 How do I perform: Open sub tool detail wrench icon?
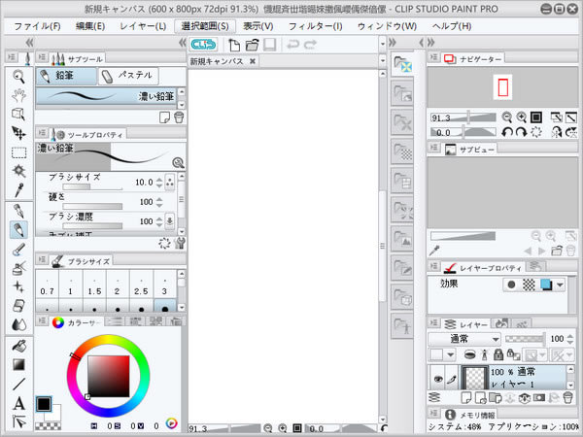(180, 243)
